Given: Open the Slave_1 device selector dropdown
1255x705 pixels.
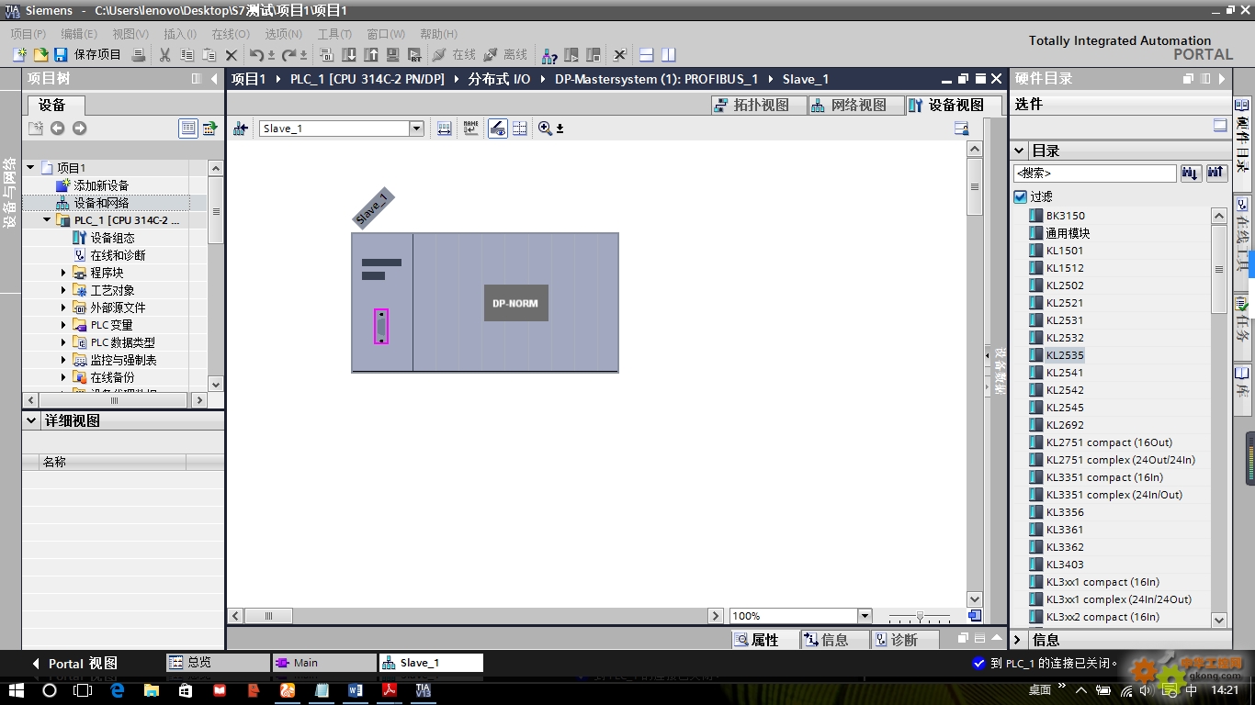Looking at the screenshot, I should tap(416, 129).
